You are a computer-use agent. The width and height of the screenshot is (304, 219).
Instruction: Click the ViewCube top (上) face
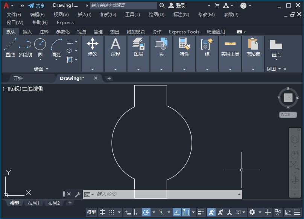click(288, 97)
